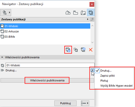Click the Właściwości publikowania button
Screen dimensions: 135x107
pyautogui.click(x=47, y=80)
